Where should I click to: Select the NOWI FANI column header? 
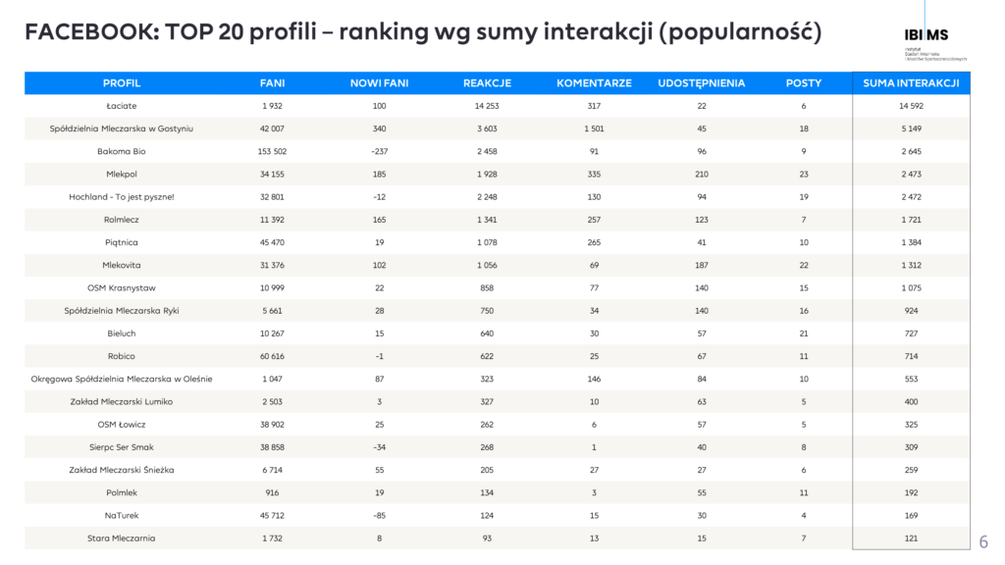coord(380,83)
